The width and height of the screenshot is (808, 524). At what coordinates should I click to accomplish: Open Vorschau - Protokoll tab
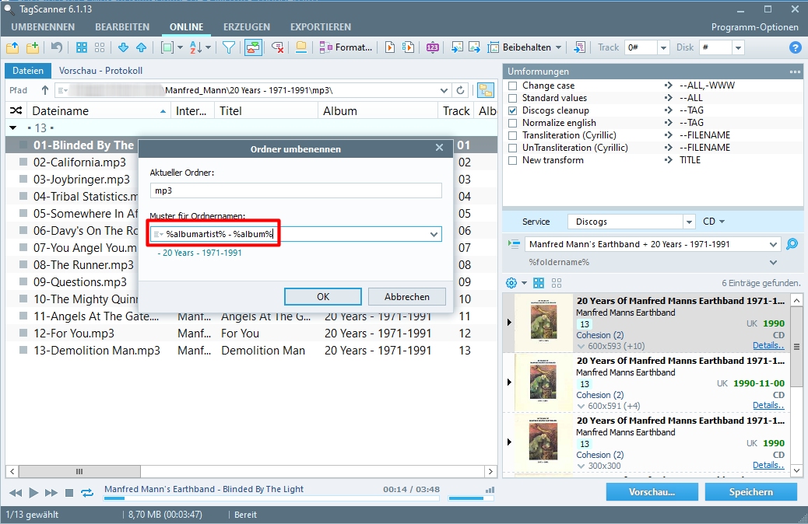(100, 71)
